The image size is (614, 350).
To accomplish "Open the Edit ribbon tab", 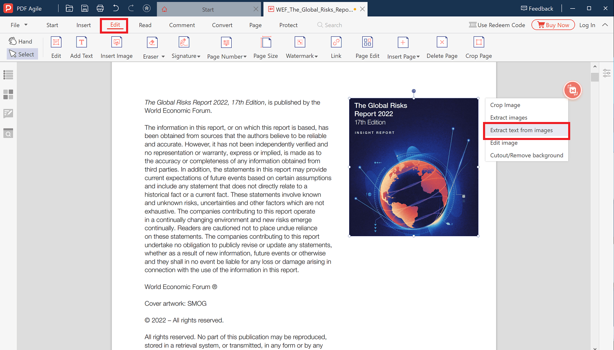I will [x=115, y=25].
